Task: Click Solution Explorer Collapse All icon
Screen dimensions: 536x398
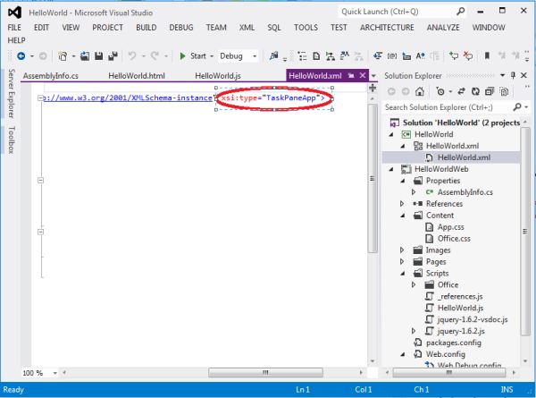Action: coord(490,91)
